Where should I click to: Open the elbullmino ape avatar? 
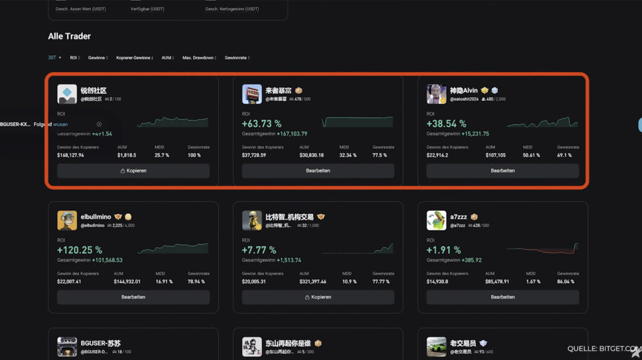click(x=66, y=220)
